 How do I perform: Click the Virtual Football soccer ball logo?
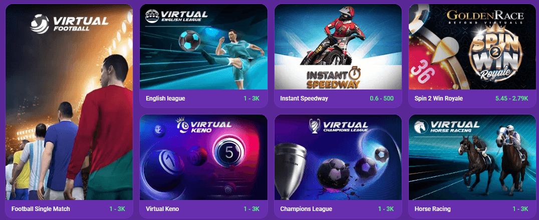pyautogui.click(x=40, y=23)
